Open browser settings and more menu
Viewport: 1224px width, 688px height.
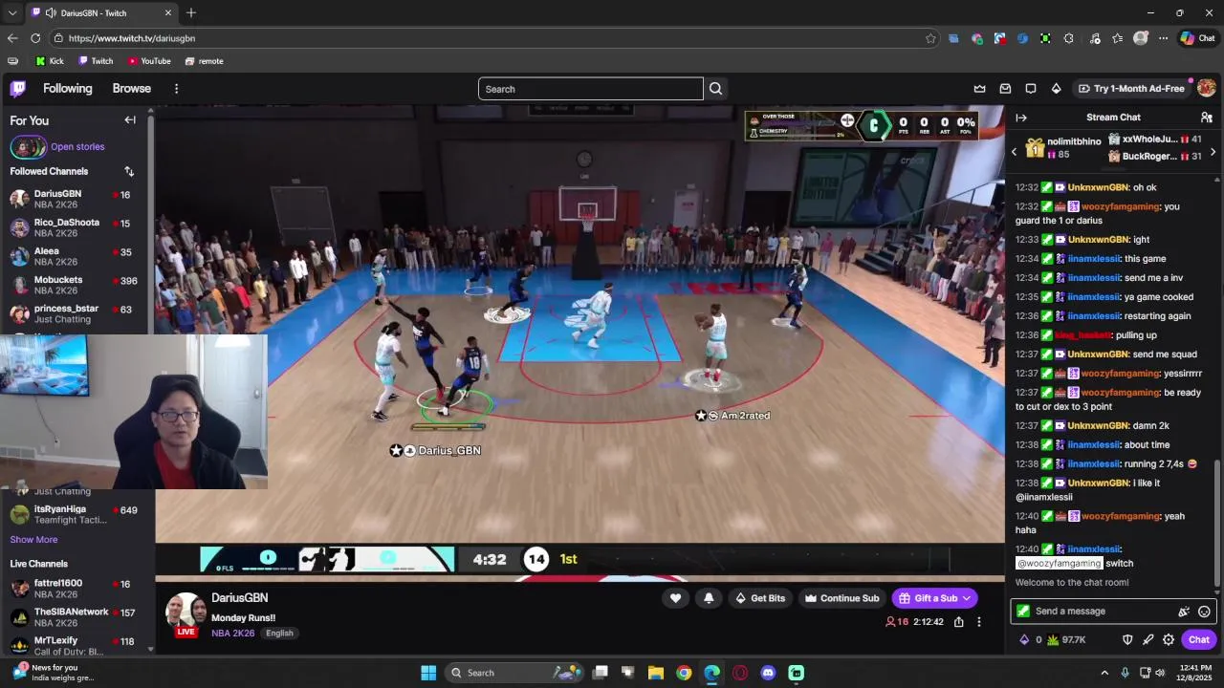(1163, 38)
